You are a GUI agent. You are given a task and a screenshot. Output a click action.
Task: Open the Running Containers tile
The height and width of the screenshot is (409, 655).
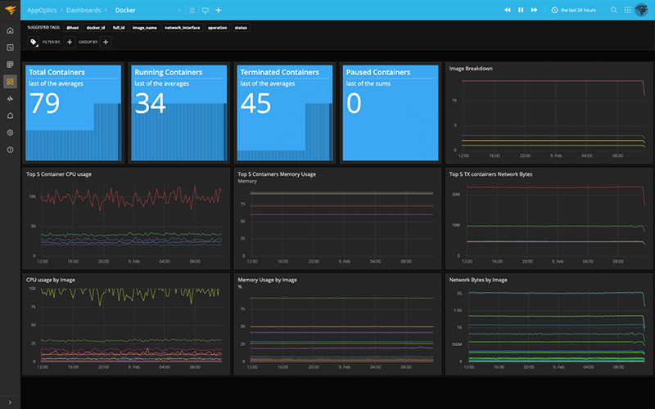[x=178, y=113]
